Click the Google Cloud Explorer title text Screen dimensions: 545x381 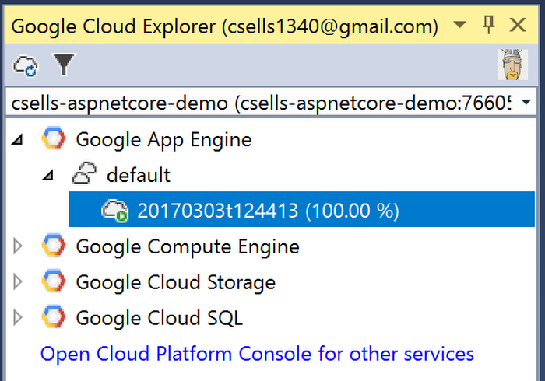click(224, 26)
